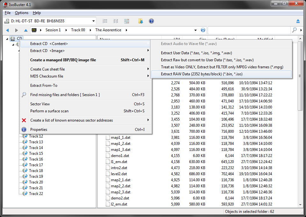Screen dimensions: 306x217
Task: Open Sector View from context menu
Action: click(x=86, y=104)
